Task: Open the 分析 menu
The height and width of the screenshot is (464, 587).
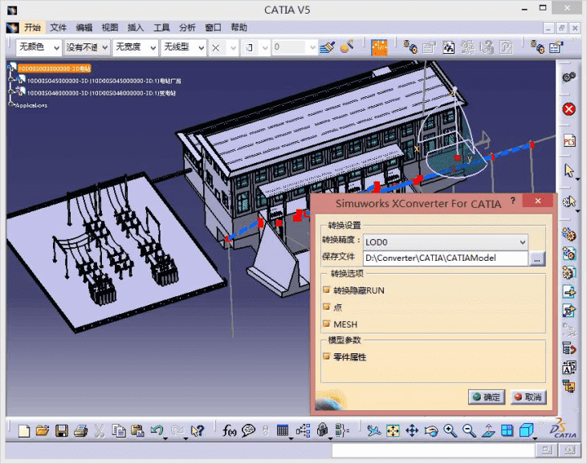Action: [x=187, y=27]
